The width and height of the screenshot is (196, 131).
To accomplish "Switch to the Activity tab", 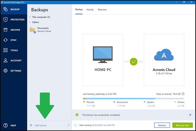I will 90,10.
